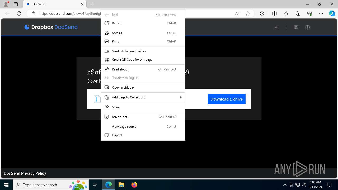Click the browser refresh button
The width and height of the screenshot is (338, 190).
pos(19,13)
